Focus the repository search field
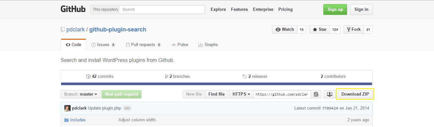The image size is (434, 127). tap(162, 10)
